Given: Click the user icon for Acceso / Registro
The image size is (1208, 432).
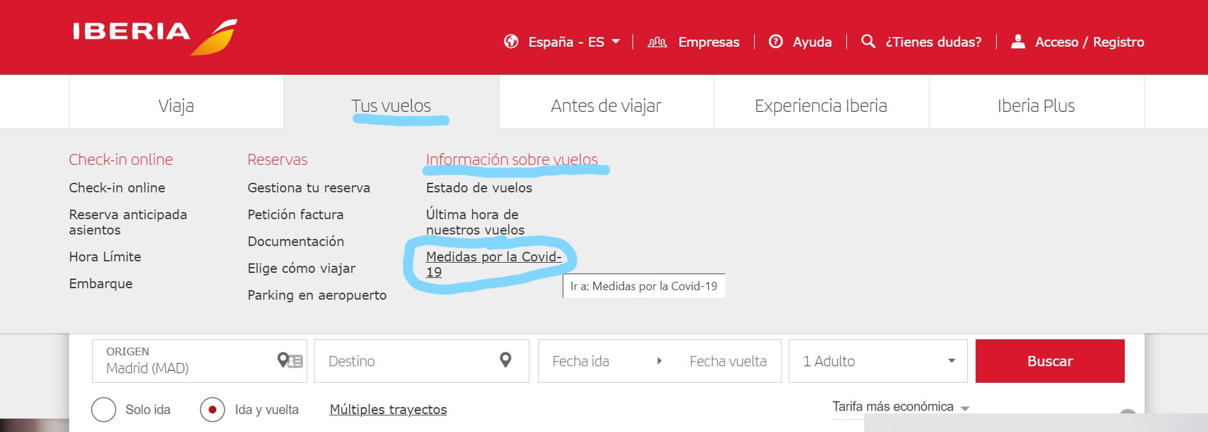Looking at the screenshot, I should (x=1017, y=42).
